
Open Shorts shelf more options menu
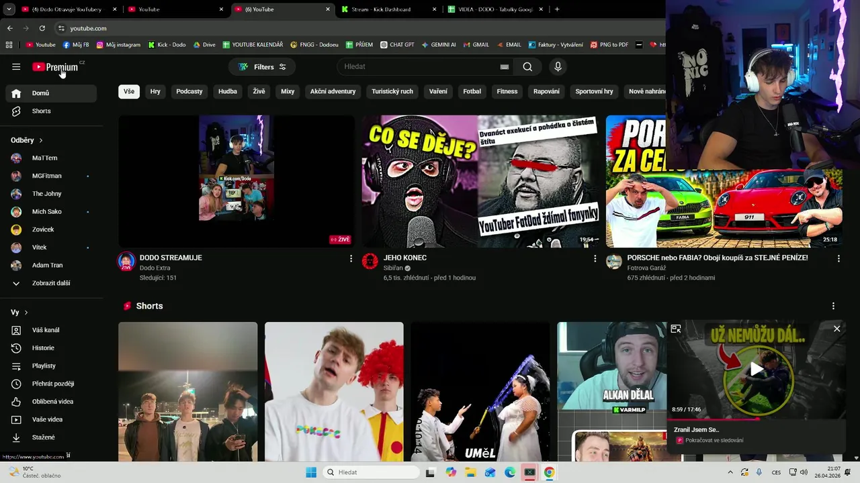(833, 306)
